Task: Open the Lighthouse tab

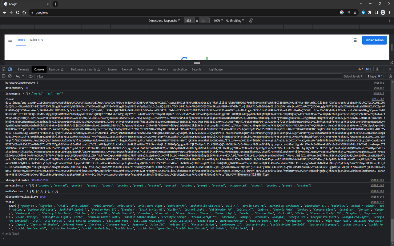Action: coord(216,69)
